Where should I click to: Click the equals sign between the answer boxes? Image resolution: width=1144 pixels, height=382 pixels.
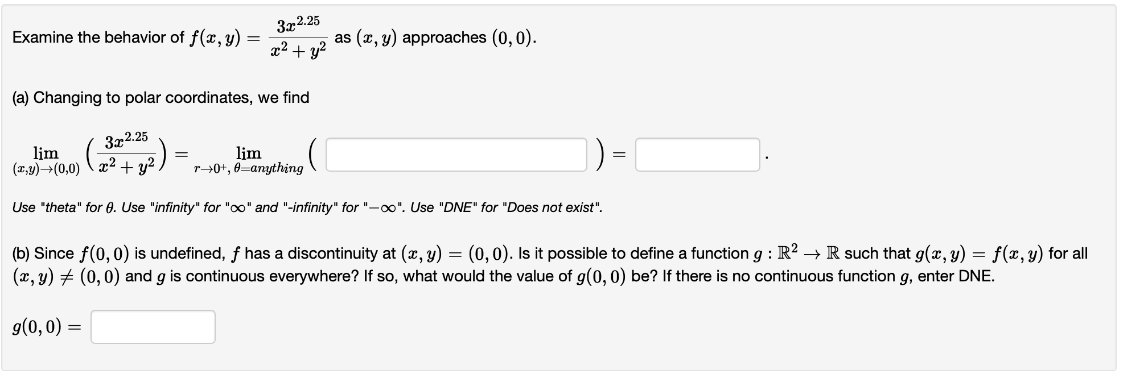pos(619,155)
